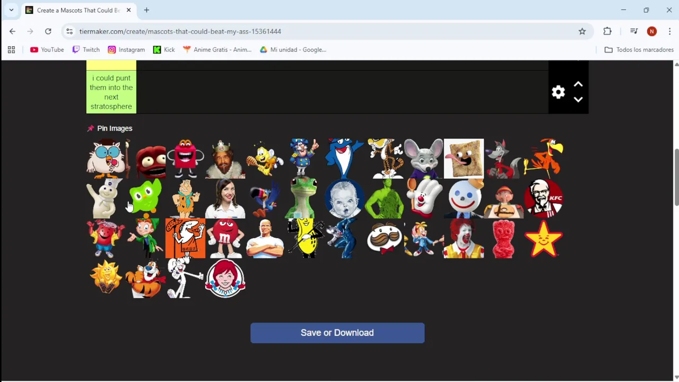Choose the KFC Colonel Sanders logo
The image size is (679, 382).
(x=544, y=198)
